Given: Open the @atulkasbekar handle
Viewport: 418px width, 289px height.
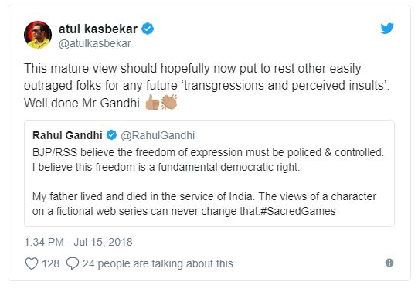Looking at the screenshot, I should coord(94,44).
